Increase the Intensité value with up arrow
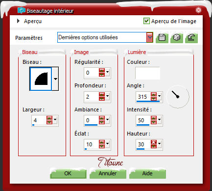The height and width of the screenshot is (191, 212). tap(154, 118)
